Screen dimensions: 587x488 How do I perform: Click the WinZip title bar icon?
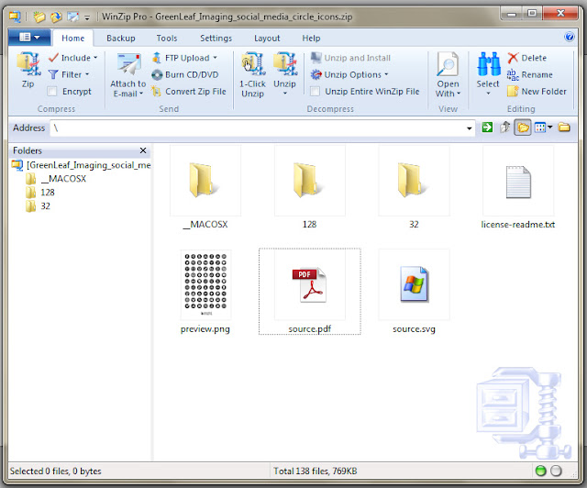click(15, 17)
